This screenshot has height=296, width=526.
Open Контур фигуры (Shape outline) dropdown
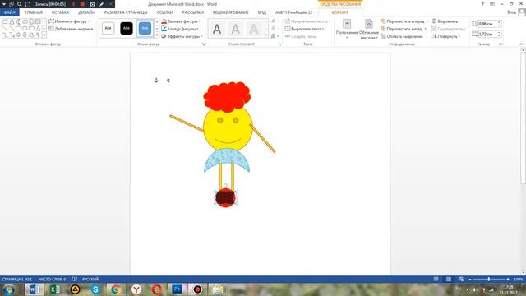point(180,29)
